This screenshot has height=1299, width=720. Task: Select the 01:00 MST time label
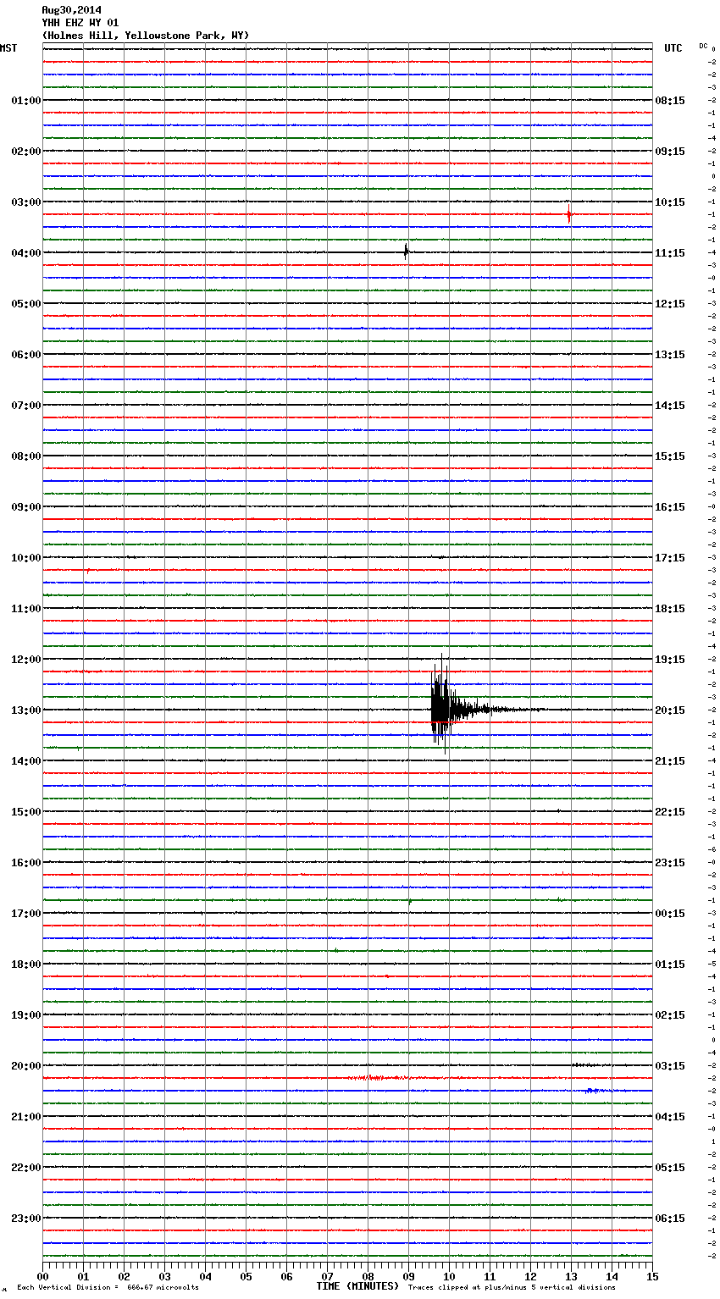click(25, 101)
